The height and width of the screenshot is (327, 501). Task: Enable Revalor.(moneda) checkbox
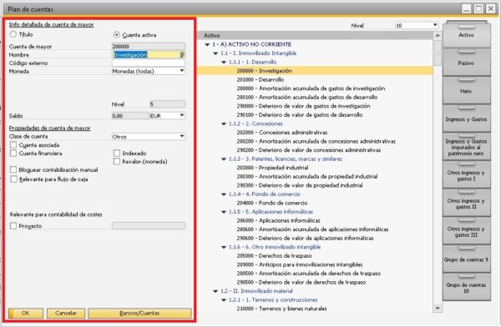pyautogui.click(x=117, y=162)
